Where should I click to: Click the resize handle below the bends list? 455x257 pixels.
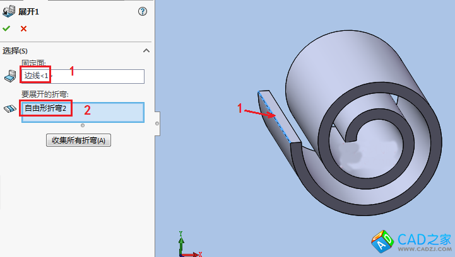[83, 125]
